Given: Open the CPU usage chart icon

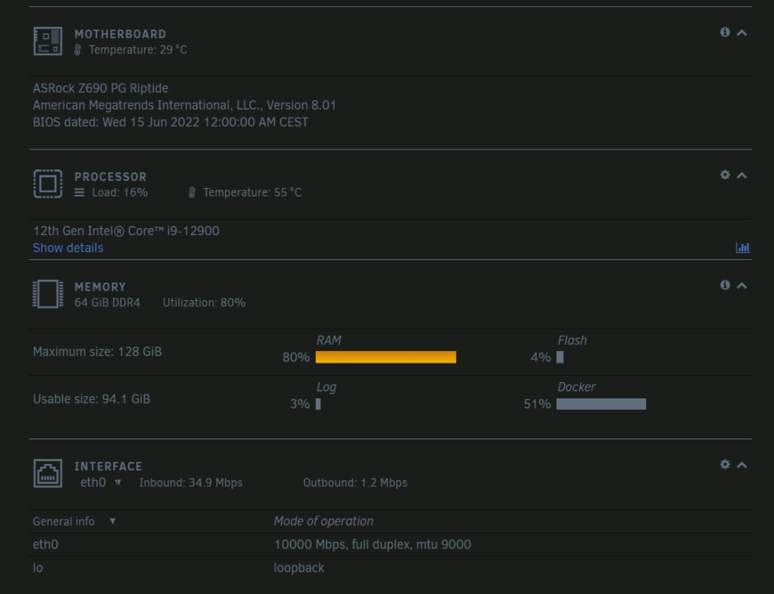Looking at the screenshot, I should (742, 247).
